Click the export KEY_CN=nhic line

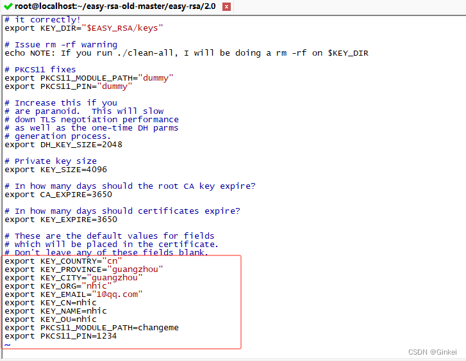[51, 303]
